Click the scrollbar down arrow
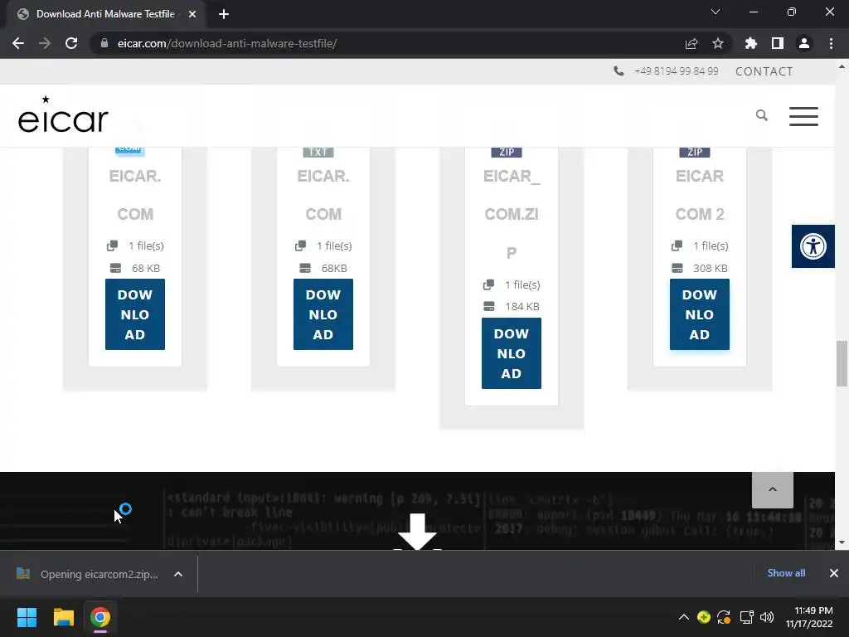The image size is (849, 637). click(842, 542)
